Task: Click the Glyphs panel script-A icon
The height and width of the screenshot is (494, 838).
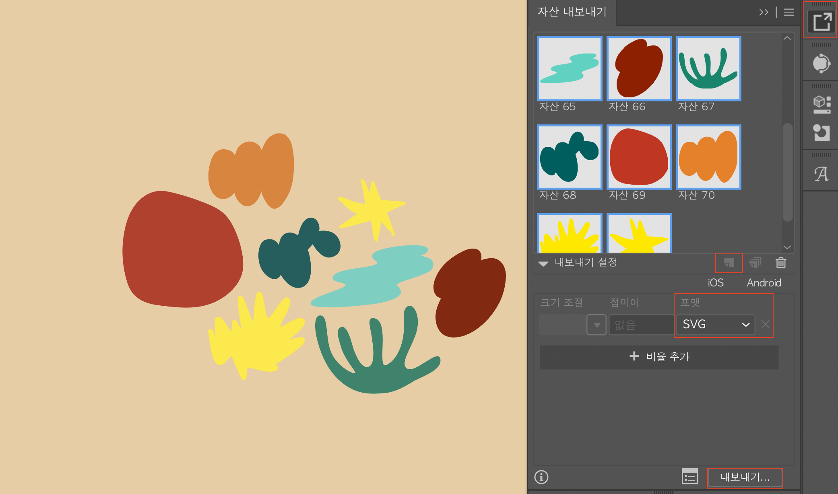Action: (821, 174)
